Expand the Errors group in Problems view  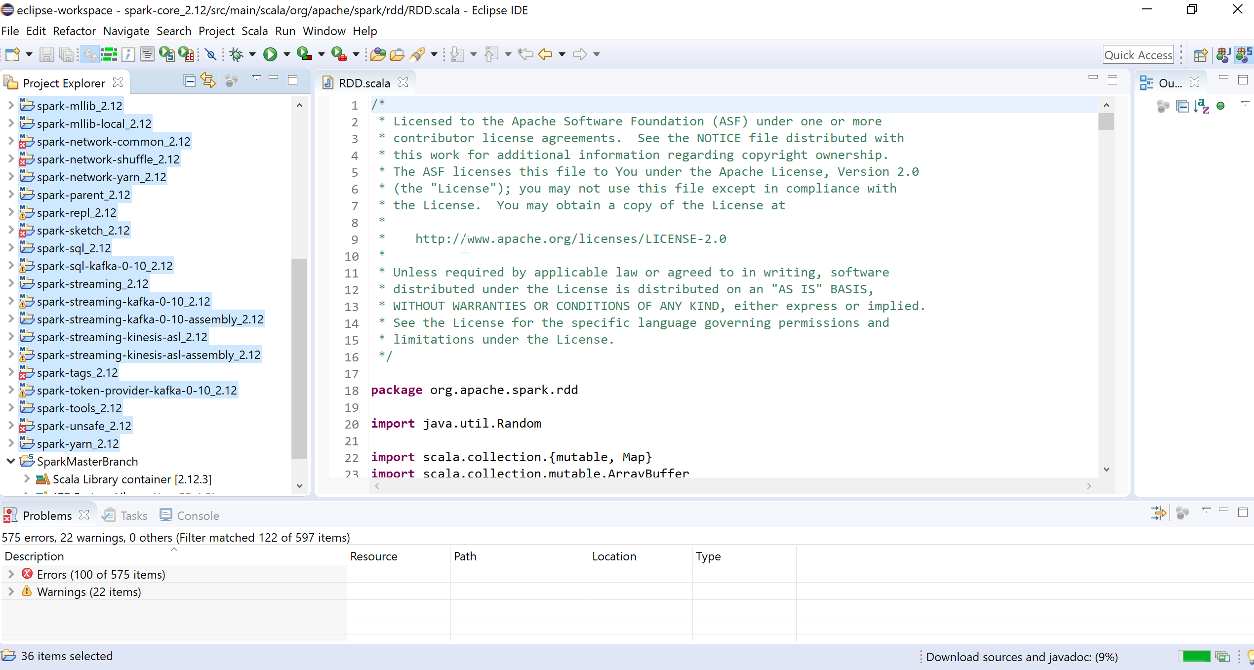(11, 574)
